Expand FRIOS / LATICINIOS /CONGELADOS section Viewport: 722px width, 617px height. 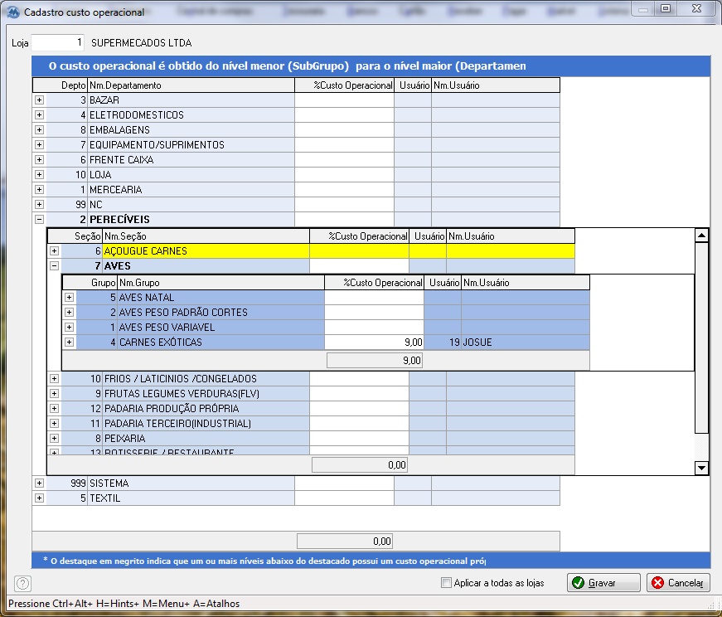[55, 378]
